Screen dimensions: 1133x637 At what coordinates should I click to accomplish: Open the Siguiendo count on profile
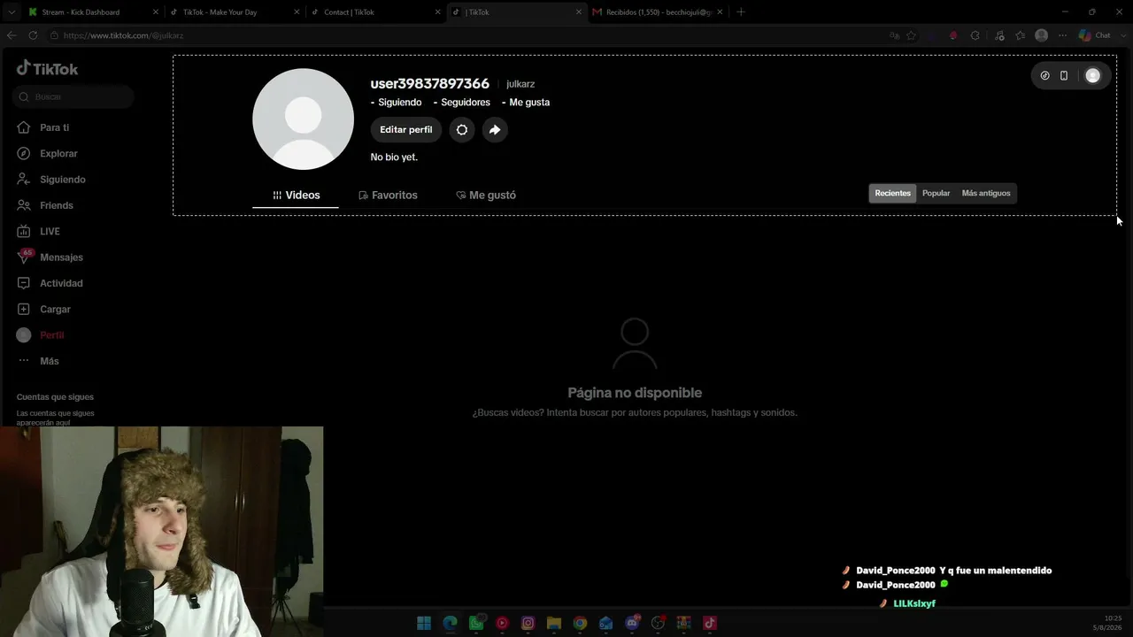point(396,103)
